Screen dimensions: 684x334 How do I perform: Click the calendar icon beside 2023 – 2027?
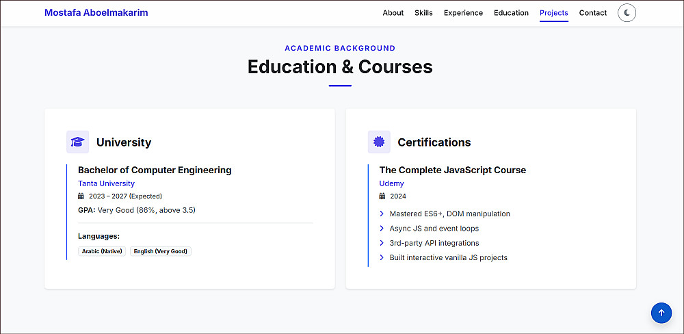[x=81, y=196]
